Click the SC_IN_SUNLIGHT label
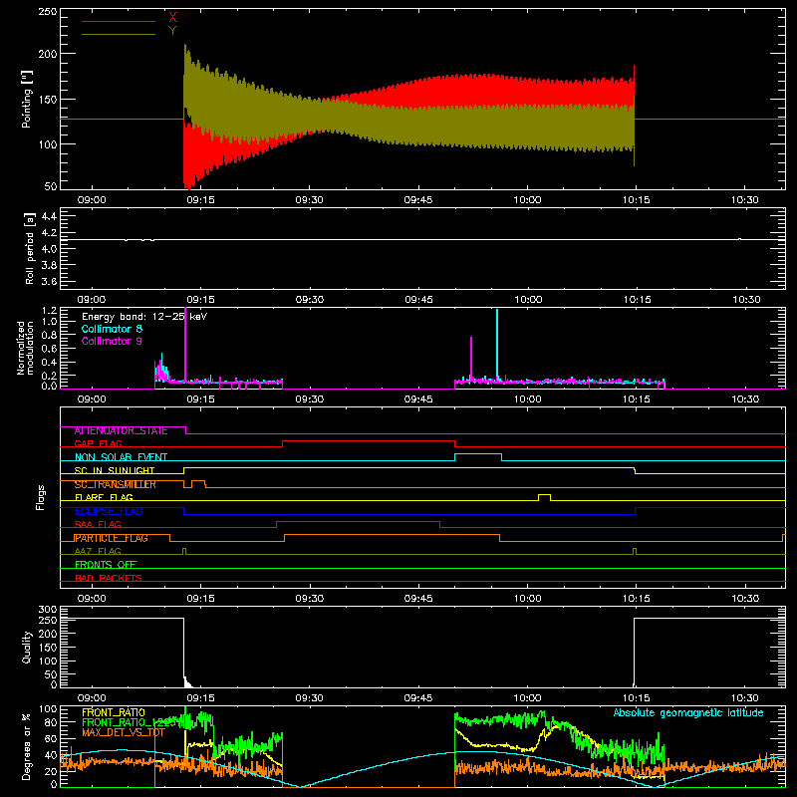The width and height of the screenshot is (797, 797). click(x=115, y=470)
